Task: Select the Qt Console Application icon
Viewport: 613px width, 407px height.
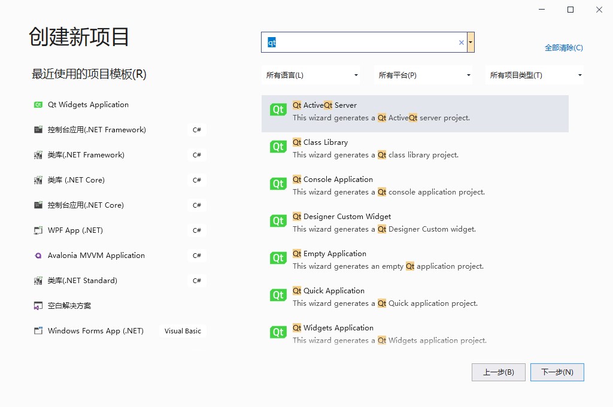Action: pyautogui.click(x=277, y=184)
